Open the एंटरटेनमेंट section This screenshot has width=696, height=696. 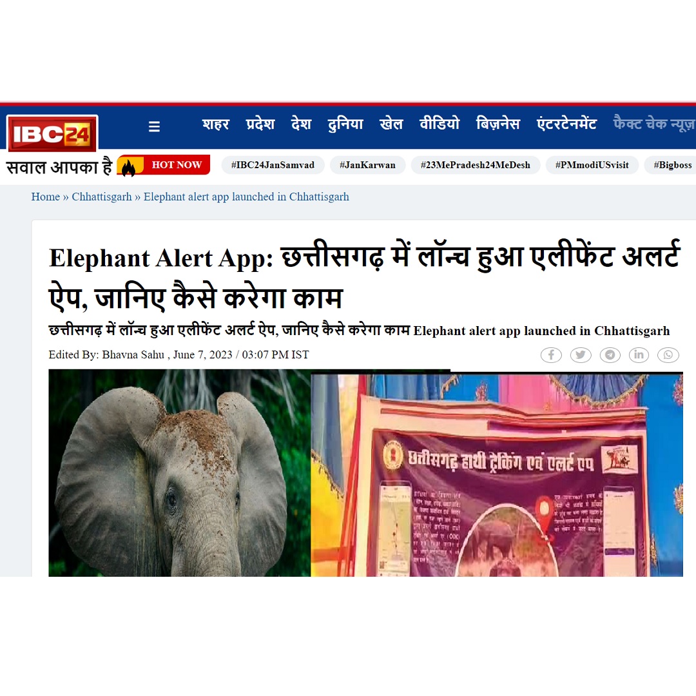point(566,124)
